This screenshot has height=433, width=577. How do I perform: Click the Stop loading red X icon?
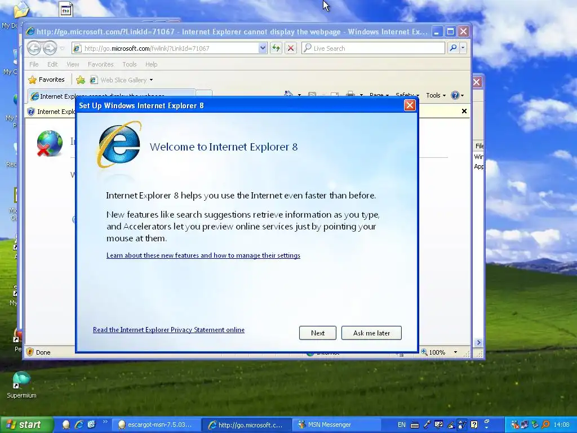click(291, 48)
